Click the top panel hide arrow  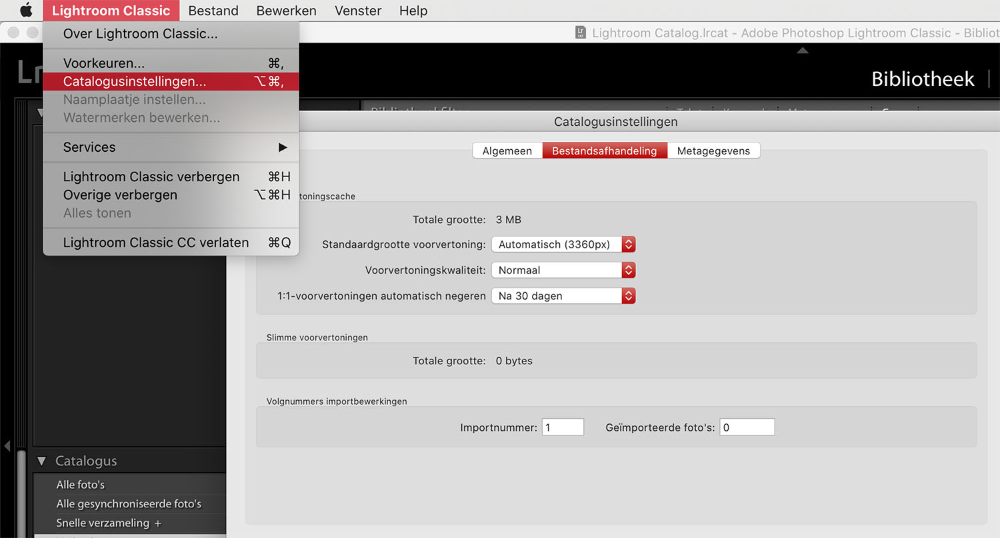[x=803, y=51]
